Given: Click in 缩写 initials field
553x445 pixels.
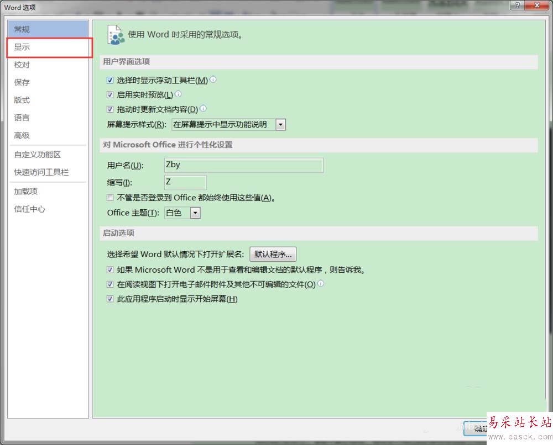Looking at the screenshot, I should pos(185,182).
